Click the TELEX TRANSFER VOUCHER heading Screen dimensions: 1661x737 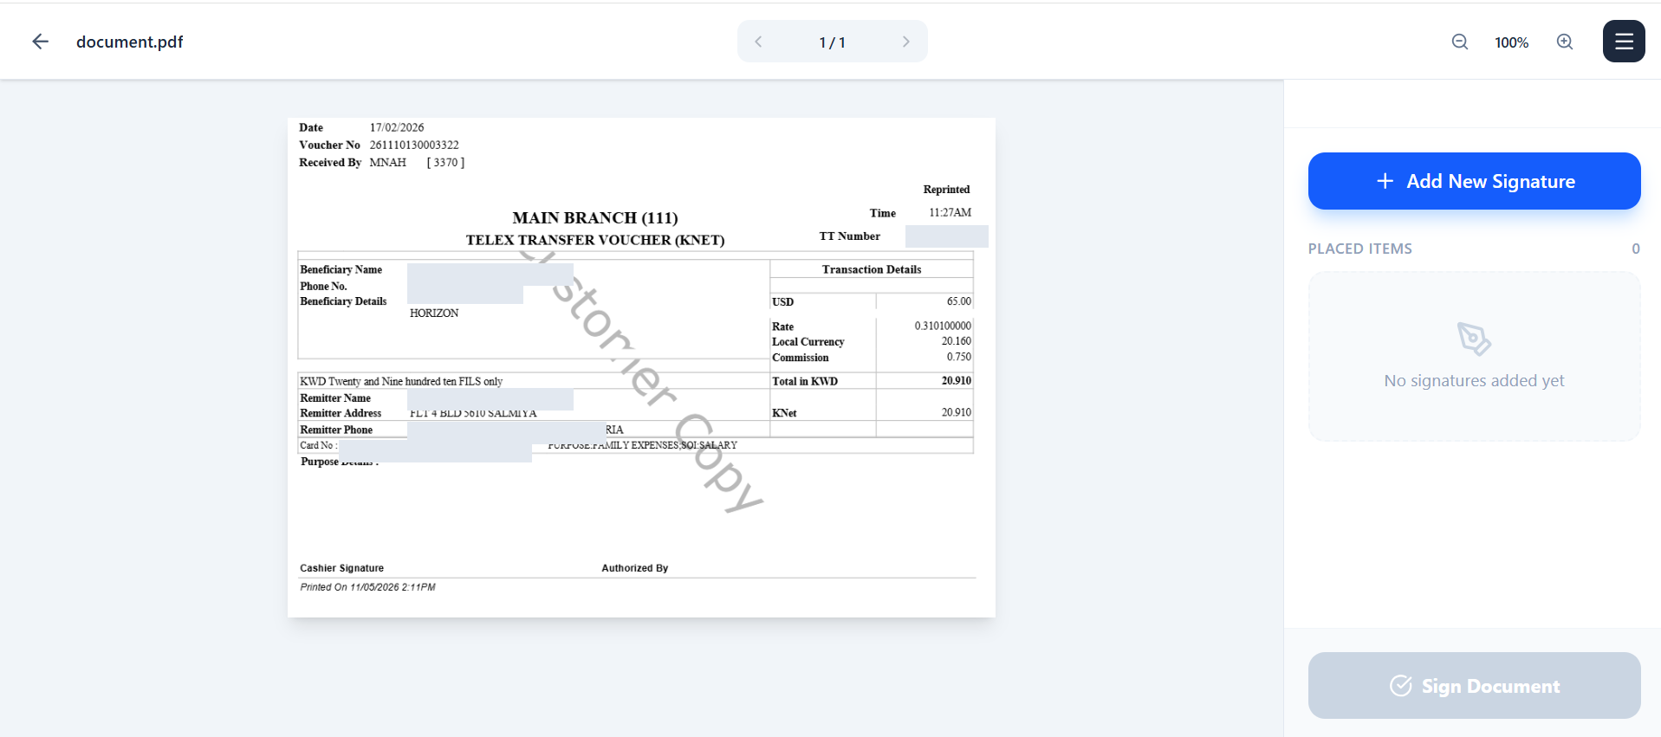[x=595, y=240]
